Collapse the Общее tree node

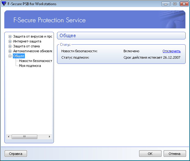coord(10,56)
